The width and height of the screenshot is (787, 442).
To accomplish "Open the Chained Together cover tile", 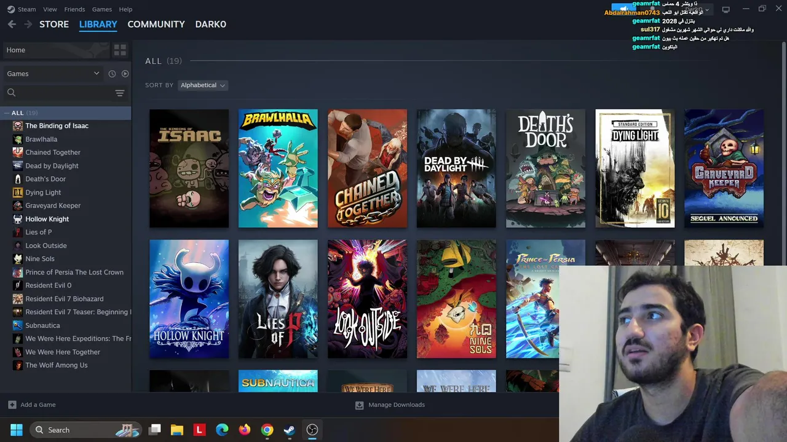I will point(367,168).
